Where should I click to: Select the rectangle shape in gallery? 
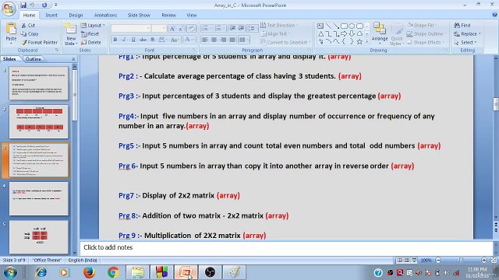pyautogui.click(x=344, y=26)
